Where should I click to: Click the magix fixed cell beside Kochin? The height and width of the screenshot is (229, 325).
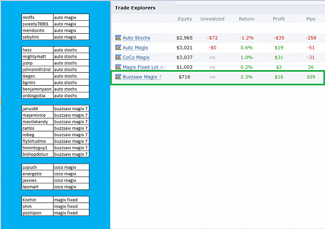click(x=71, y=200)
